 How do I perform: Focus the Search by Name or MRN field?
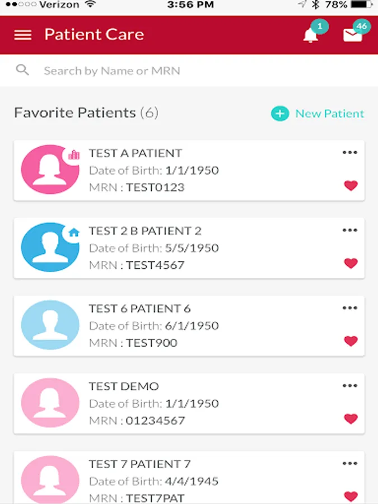(189, 71)
